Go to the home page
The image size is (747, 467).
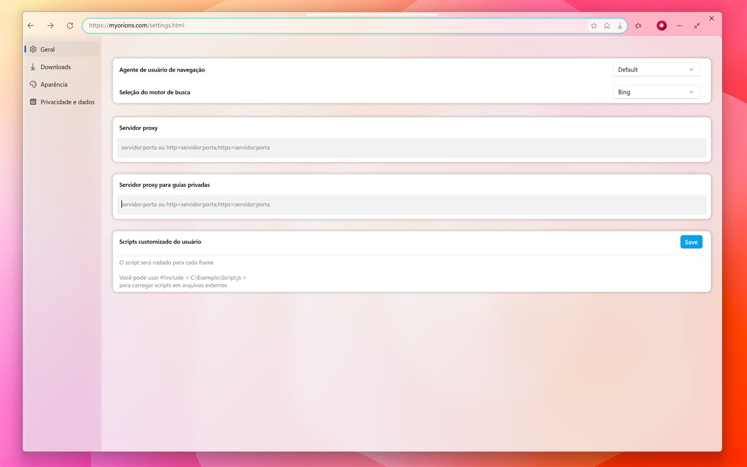[606, 26]
